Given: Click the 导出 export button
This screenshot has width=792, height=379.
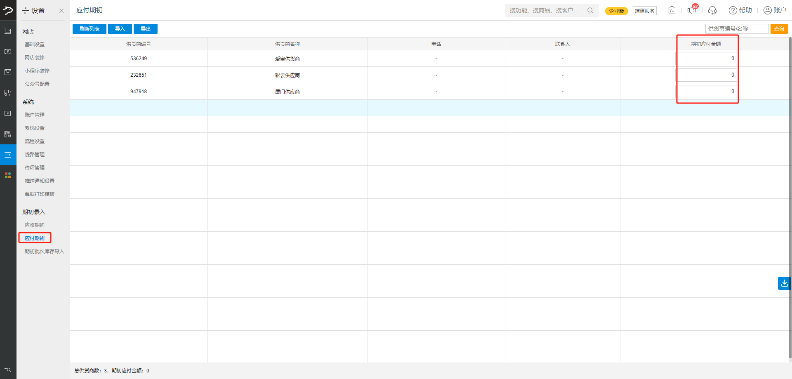Looking at the screenshot, I should [x=146, y=29].
